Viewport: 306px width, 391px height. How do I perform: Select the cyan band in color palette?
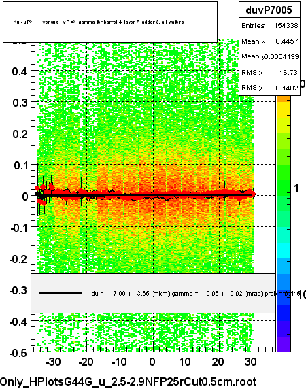(x=284, y=251)
